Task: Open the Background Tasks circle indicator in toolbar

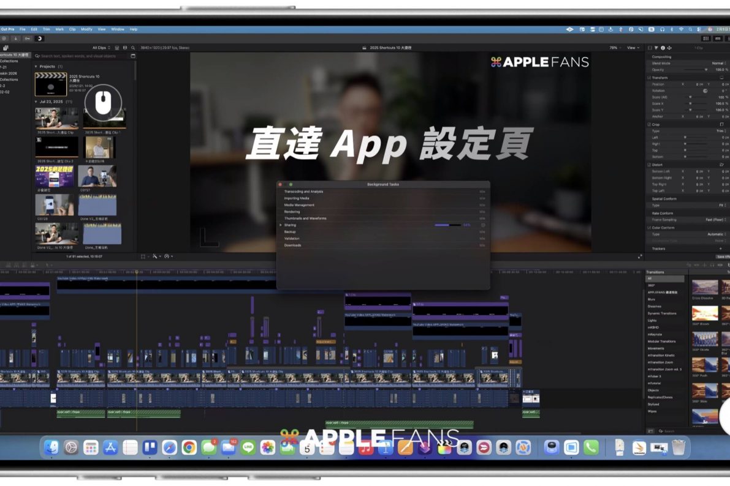Action: [x=40, y=38]
